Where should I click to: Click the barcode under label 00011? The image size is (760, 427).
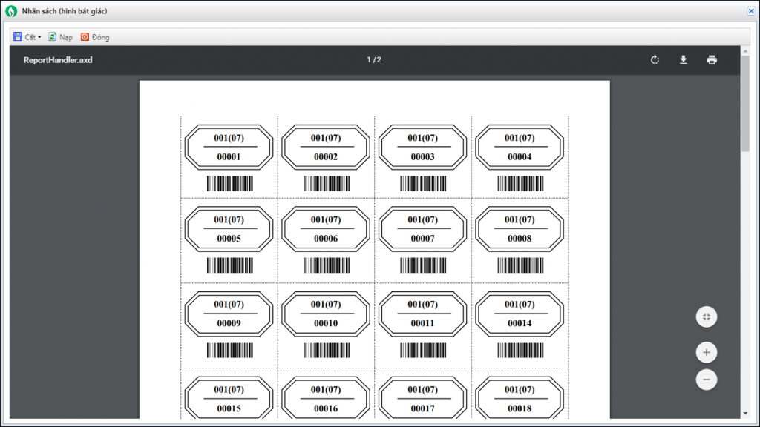click(x=424, y=351)
